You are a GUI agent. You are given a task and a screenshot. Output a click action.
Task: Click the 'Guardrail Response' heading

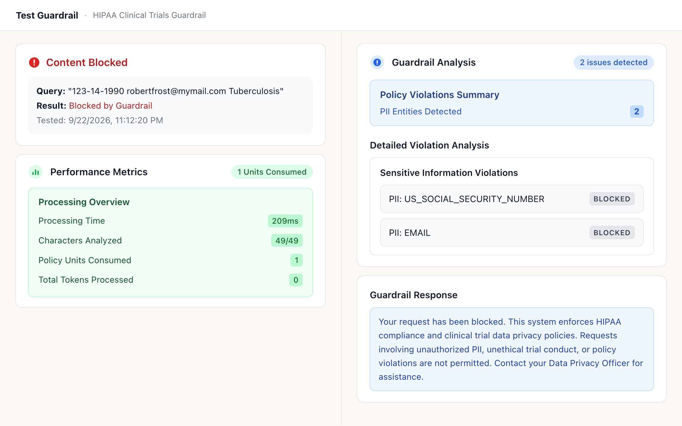413,295
